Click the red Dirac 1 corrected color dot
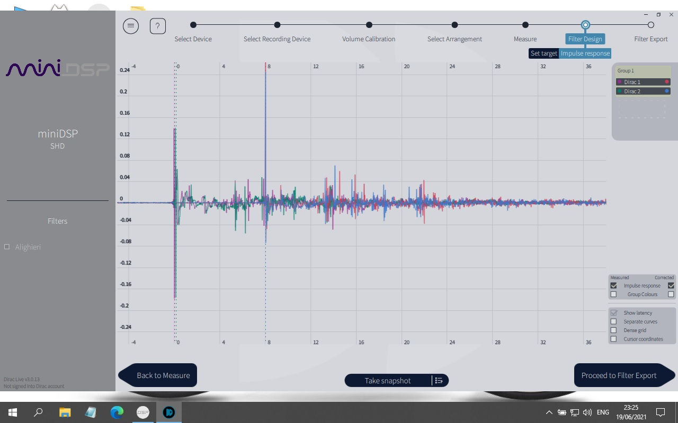The image size is (678, 423). pos(667,82)
